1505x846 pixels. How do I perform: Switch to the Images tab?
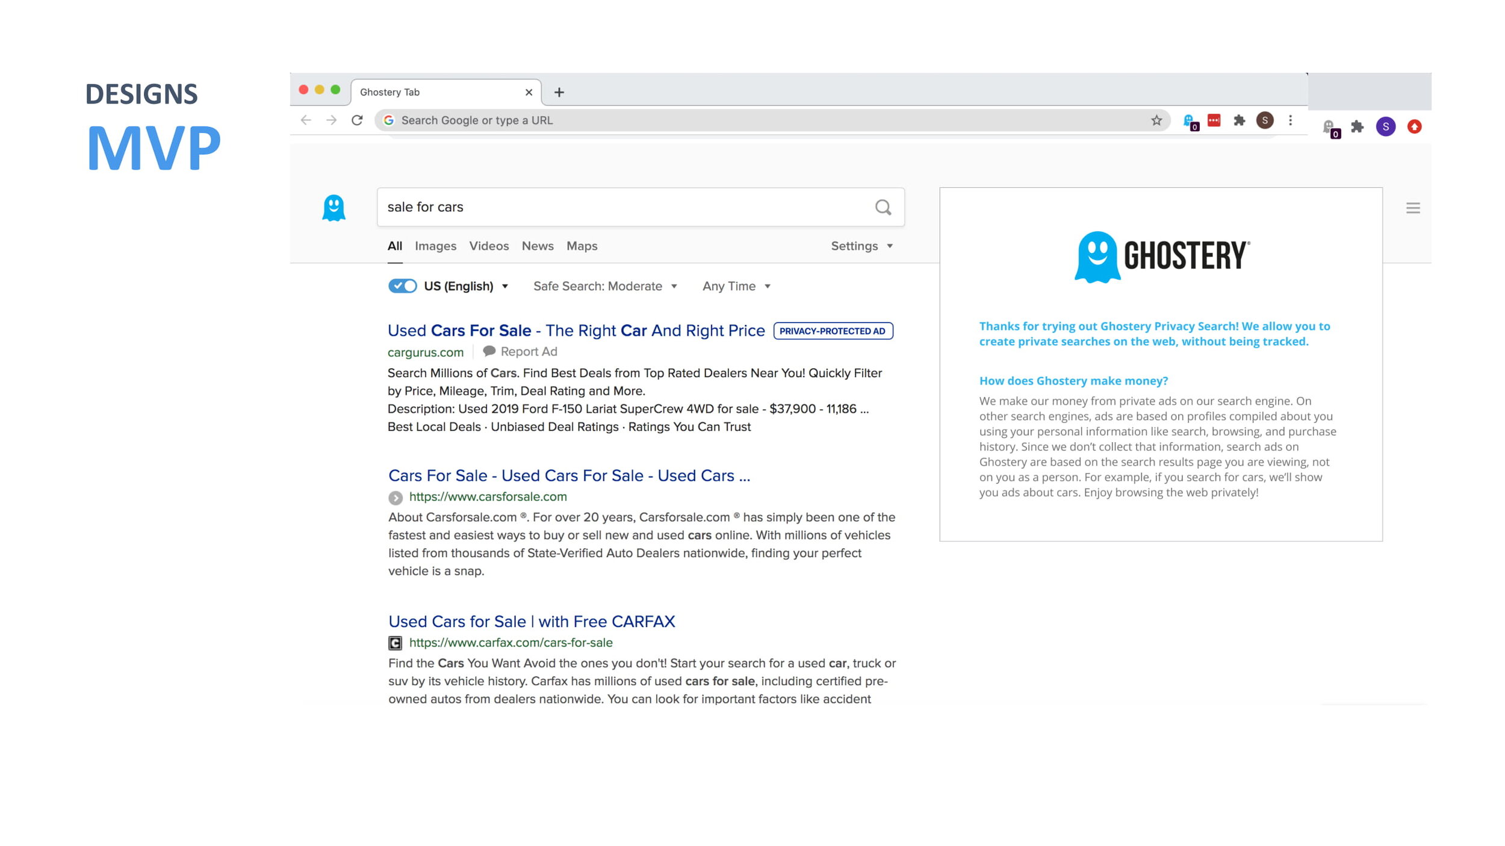[x=436, y=246]
